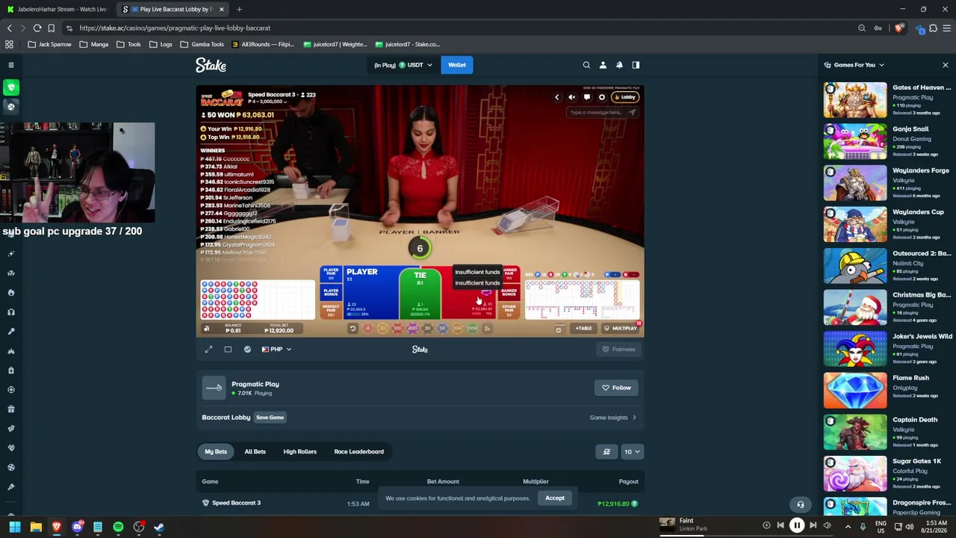Switch to All Bets tab
This screenshot has height=538, width=956.
point(255,451)
